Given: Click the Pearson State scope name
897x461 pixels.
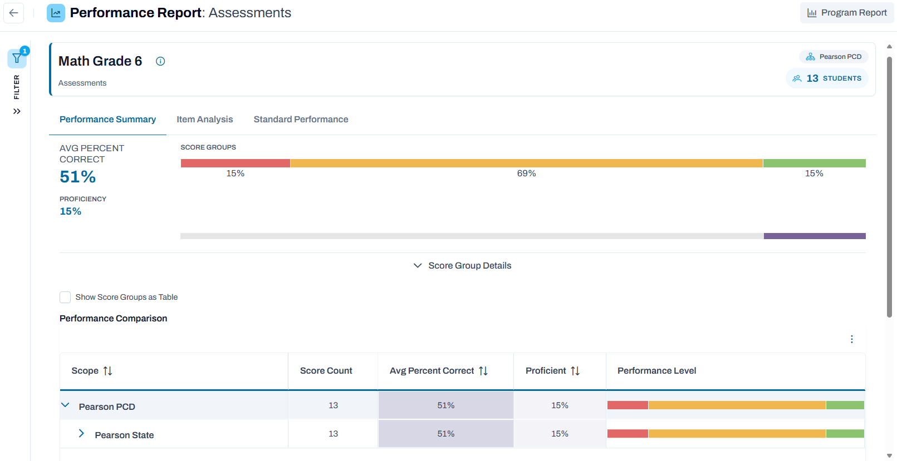Looking at the screenshot, I should point(124,435).
